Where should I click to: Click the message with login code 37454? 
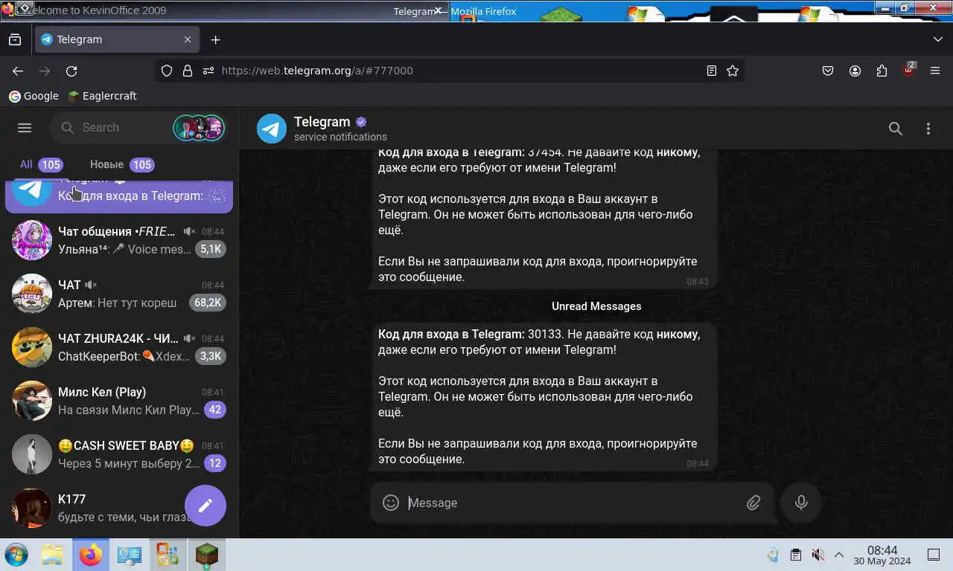pyautogui.click(x=544, y=219)
